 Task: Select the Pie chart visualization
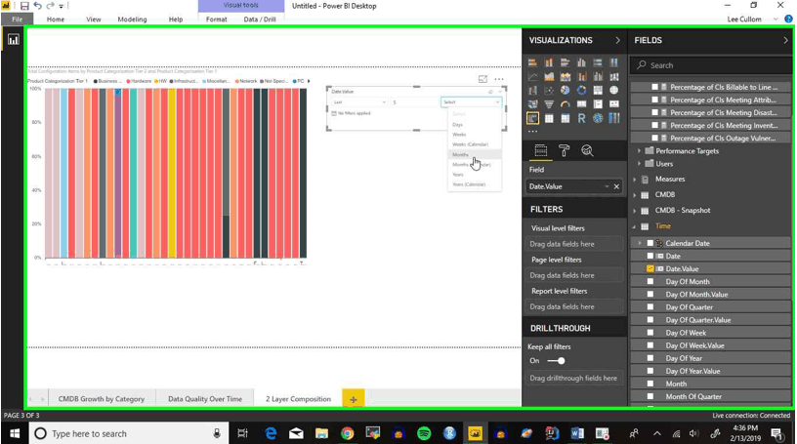tap(566, 91)
